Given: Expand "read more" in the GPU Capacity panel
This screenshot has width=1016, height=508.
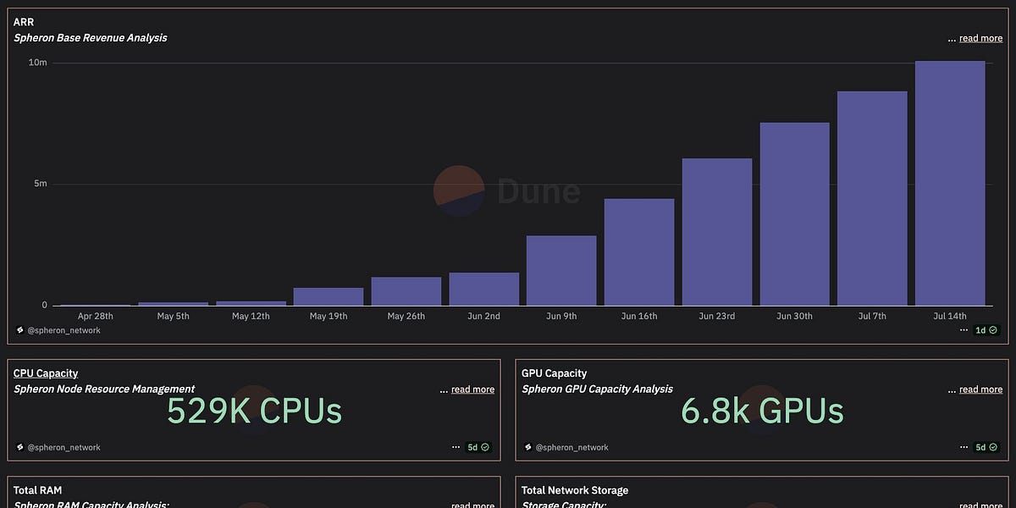Looking at the screenshot, I should tap(980, 389).
